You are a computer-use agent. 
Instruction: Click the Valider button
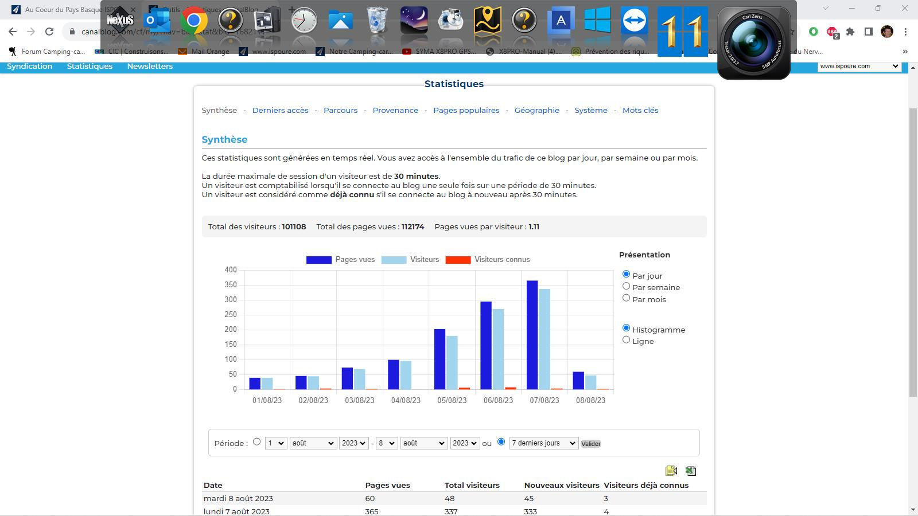coord(590,444)
